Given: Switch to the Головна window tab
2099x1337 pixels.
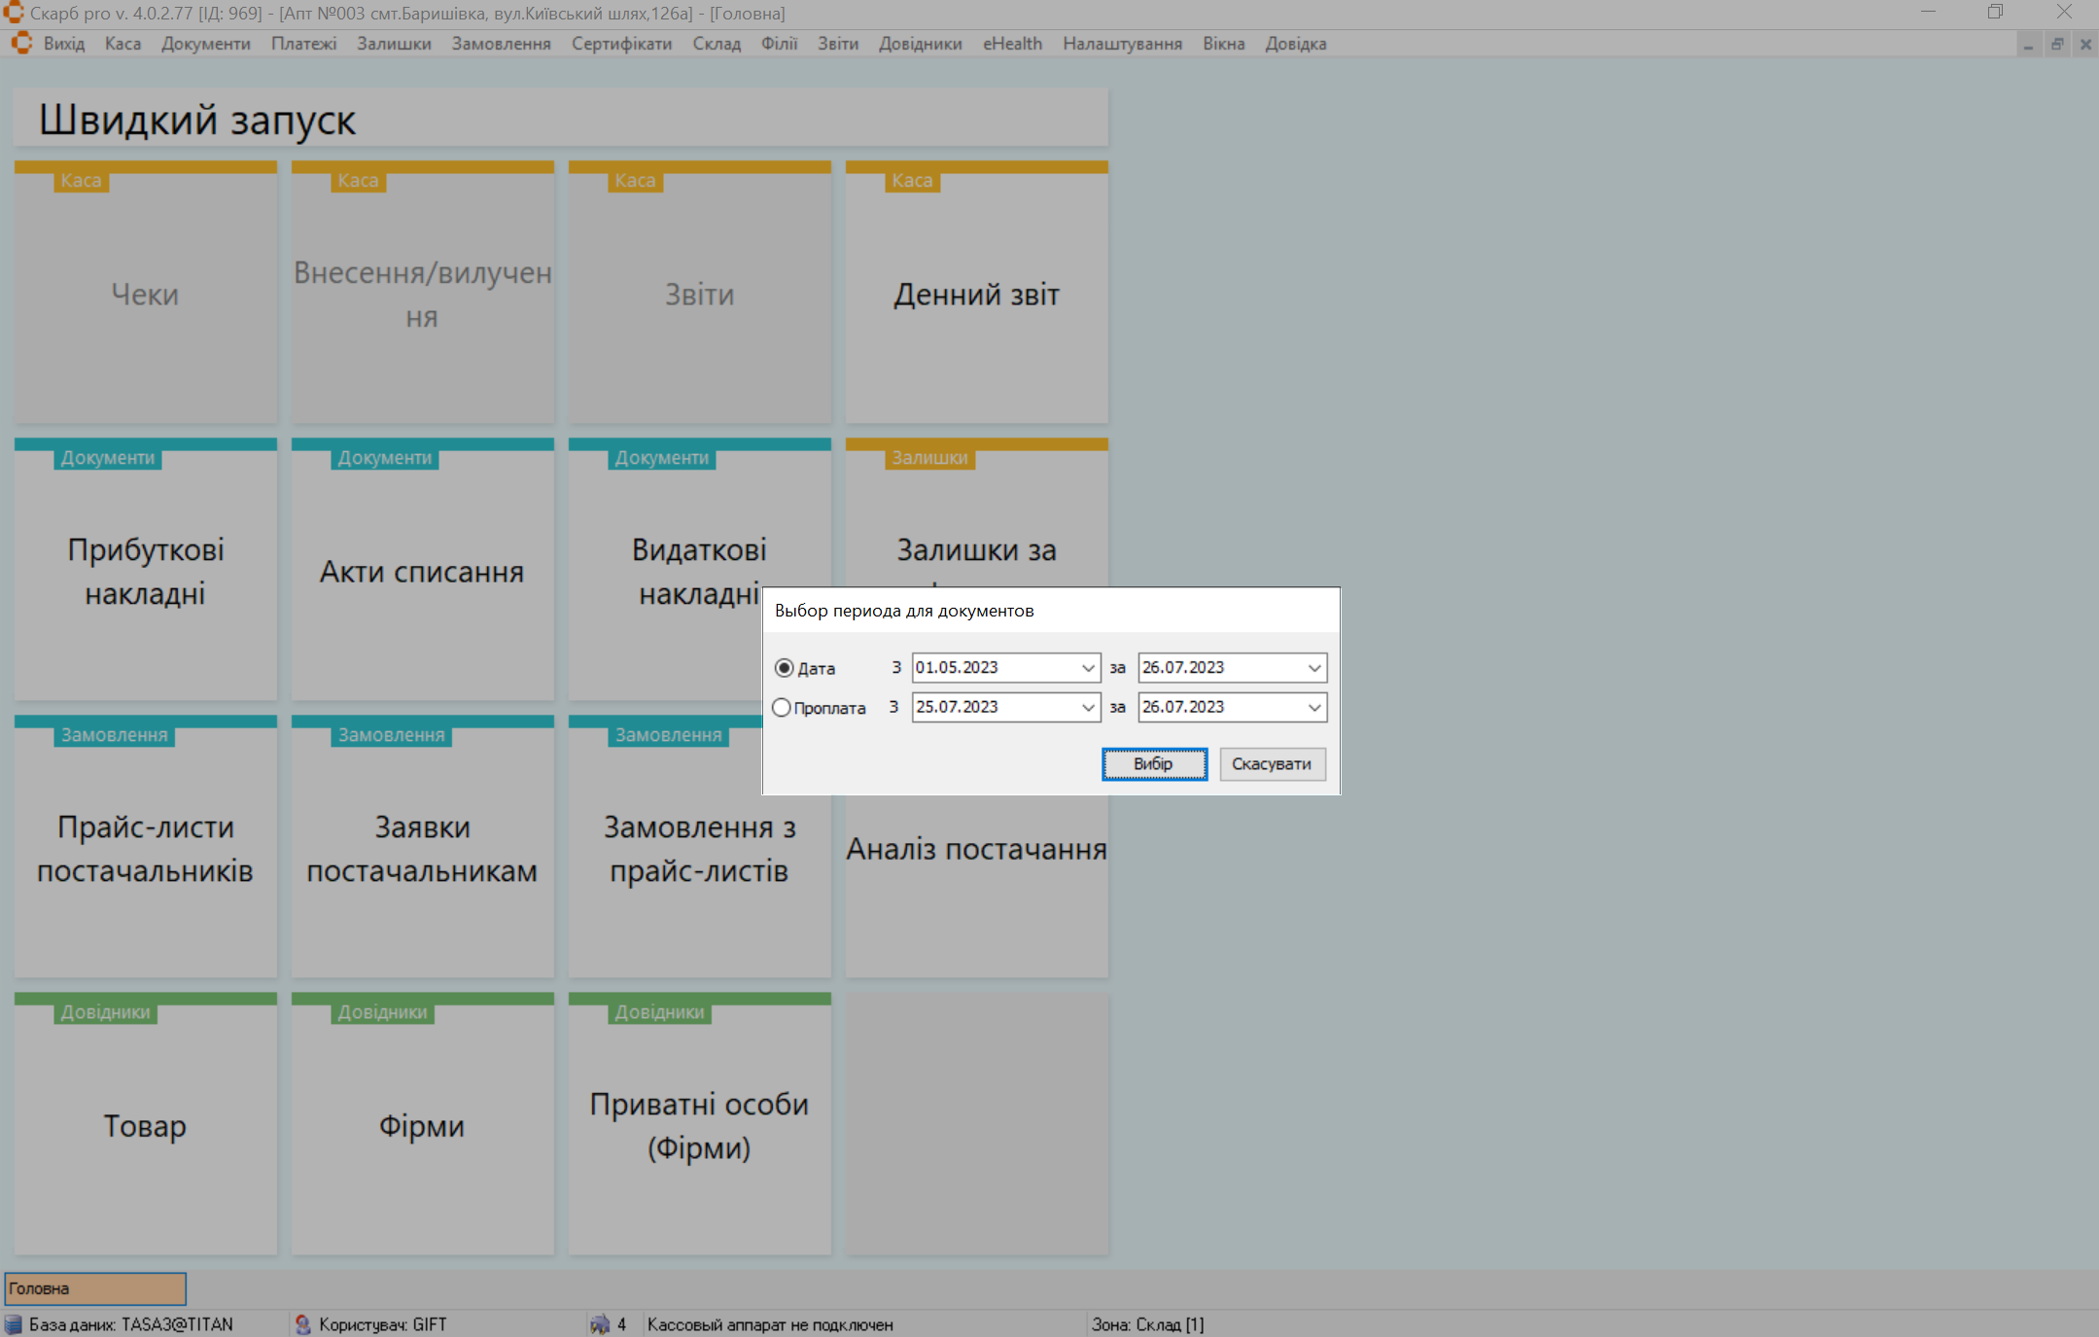Looking at the screenshot, I should coord(95,1288).
